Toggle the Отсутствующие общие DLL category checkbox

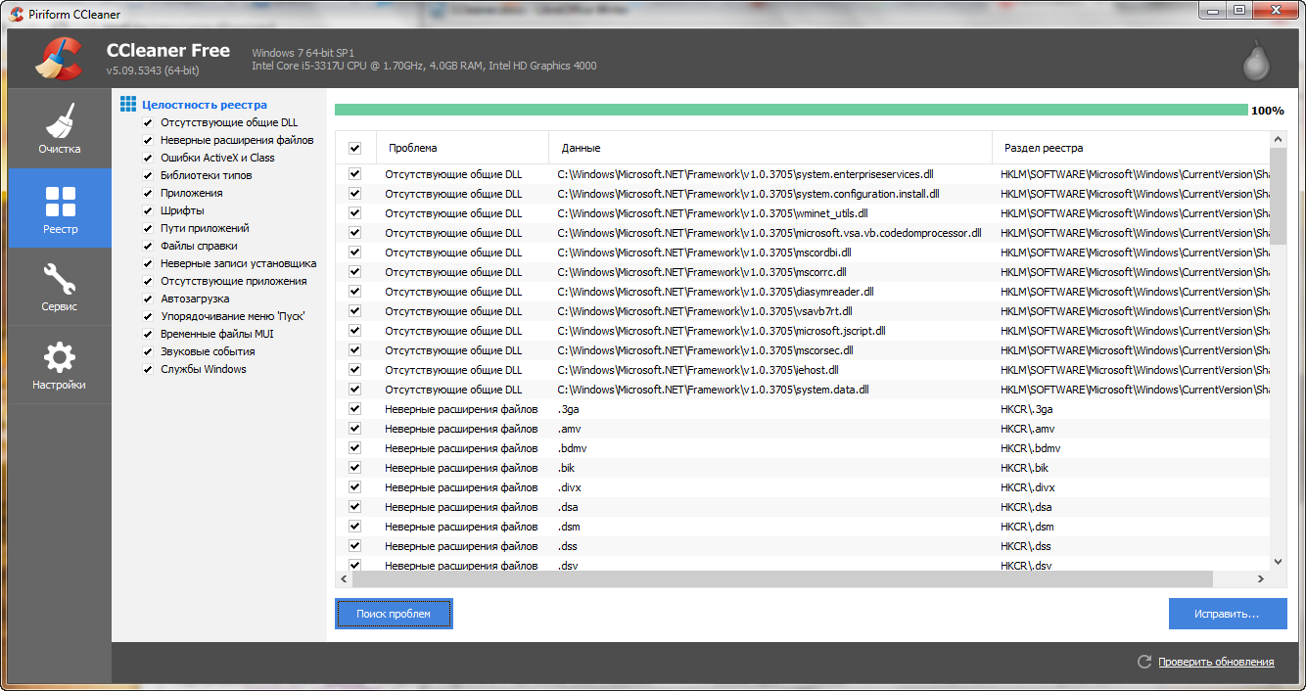point(148,122)
